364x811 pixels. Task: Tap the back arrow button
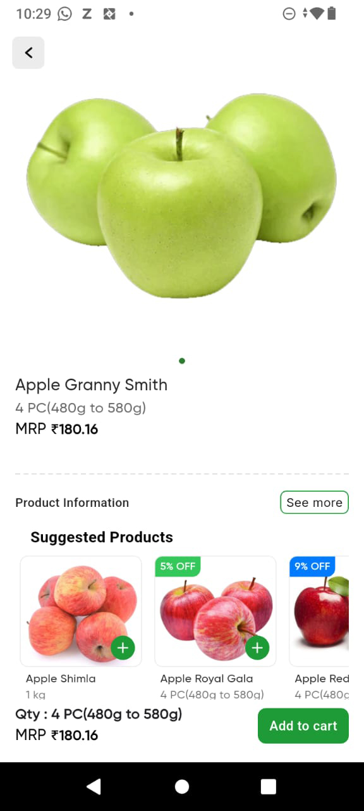tap(28, 53)
